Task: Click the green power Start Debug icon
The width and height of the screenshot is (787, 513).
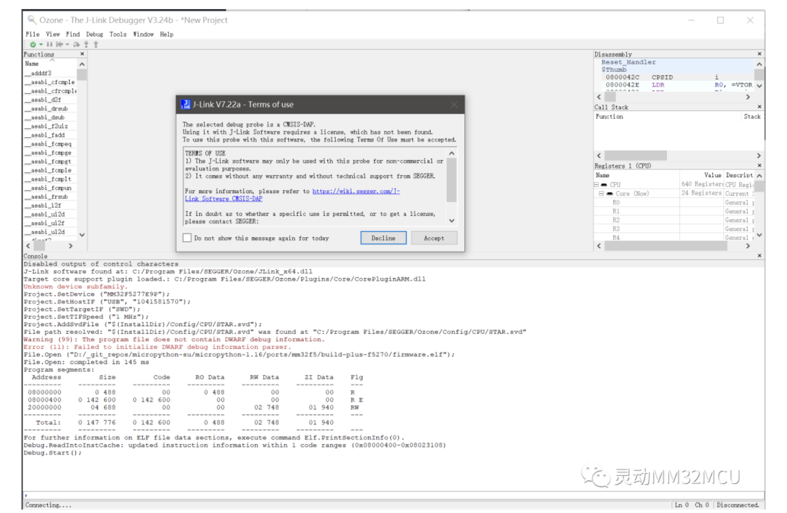Action: pos(33,44)
